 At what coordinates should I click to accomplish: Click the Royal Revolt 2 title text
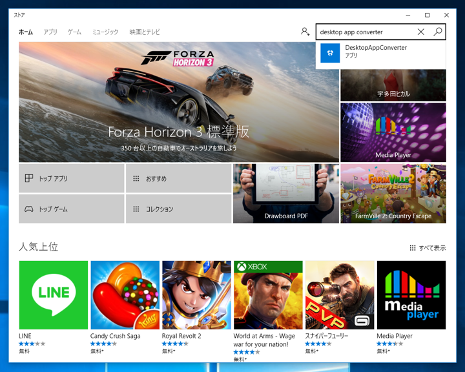click(x=181, y=336)
